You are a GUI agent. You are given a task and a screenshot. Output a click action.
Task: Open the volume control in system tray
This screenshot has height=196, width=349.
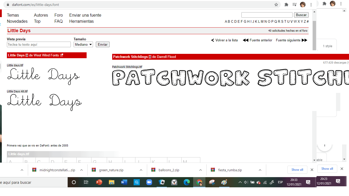click(246, 182)
